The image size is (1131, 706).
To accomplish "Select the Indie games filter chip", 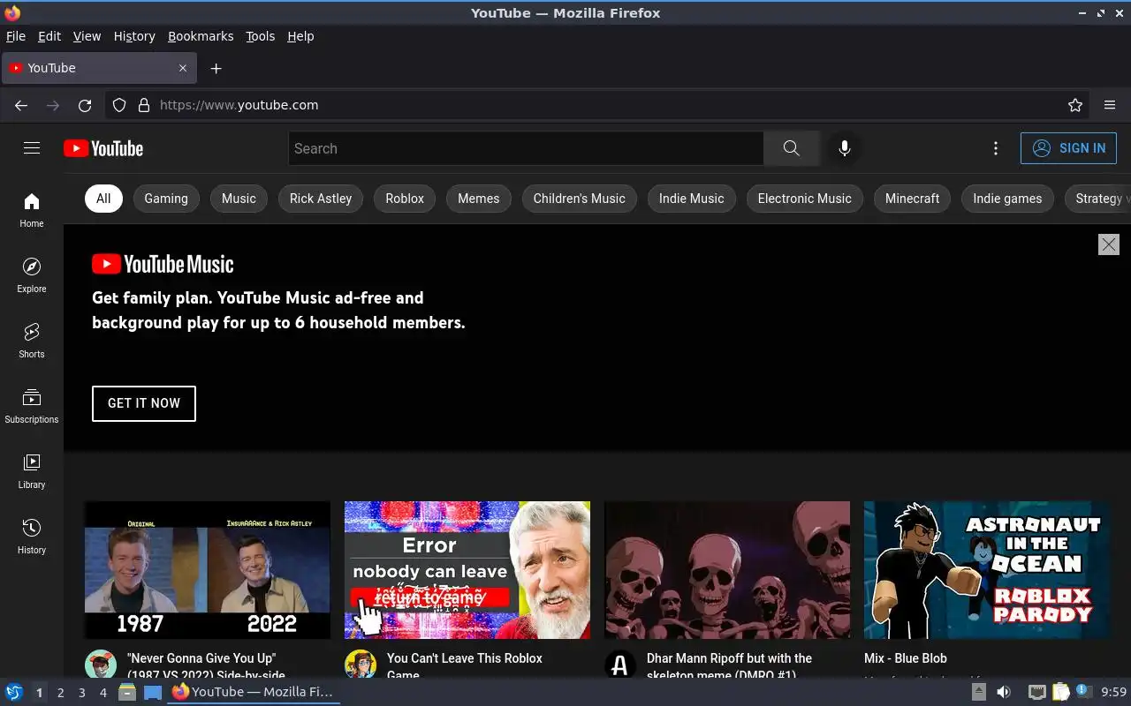I will click(x=1007, y=199).
